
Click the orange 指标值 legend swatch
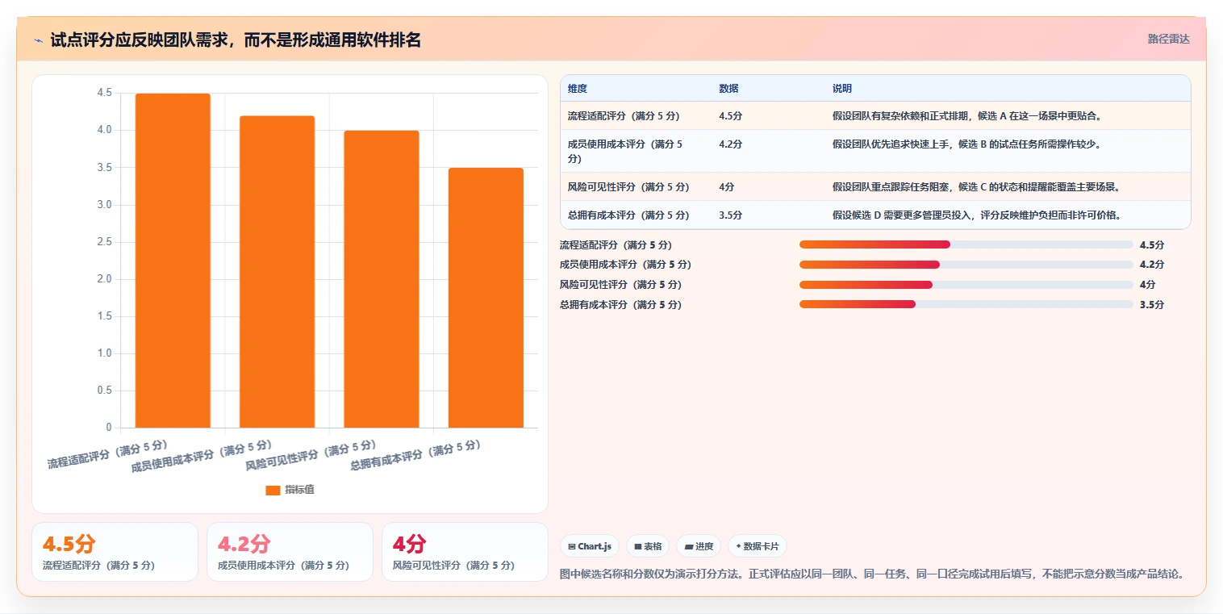coord(273,490)
